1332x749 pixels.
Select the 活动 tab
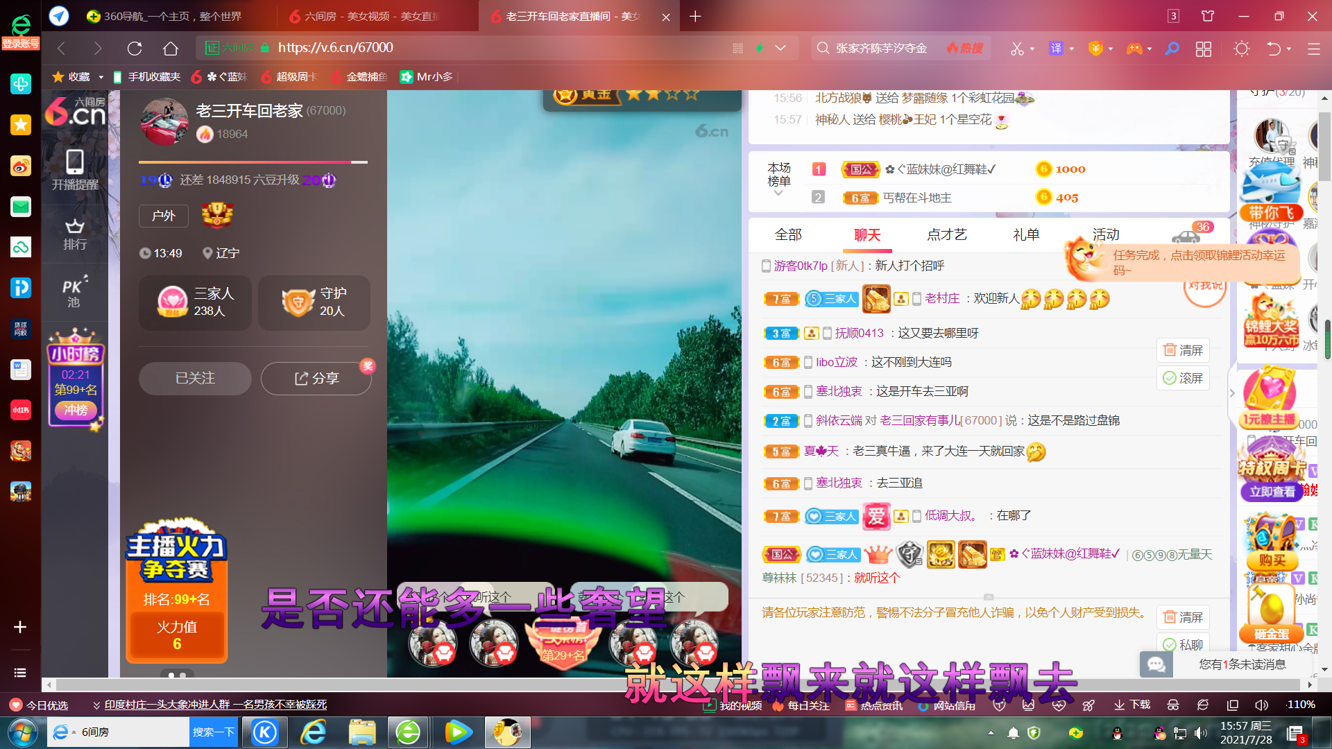point(1106,234)
